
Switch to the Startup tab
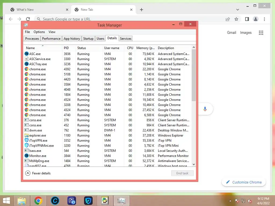[88, 39]
